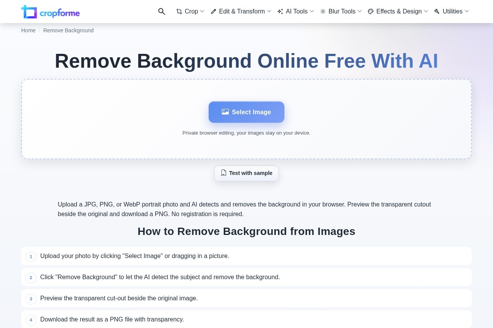Select the sparkles icon beside AI Tools
Image resolution: width=493 pixels, height=328 pixels.
coord(280,12)
